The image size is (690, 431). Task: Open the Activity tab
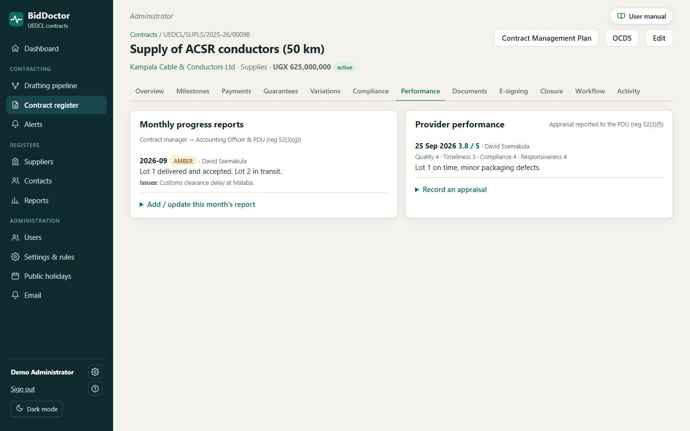(629, 91)
